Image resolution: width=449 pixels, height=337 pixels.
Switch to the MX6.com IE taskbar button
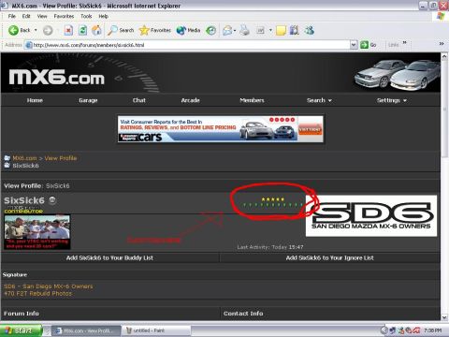tap(86, 330)
